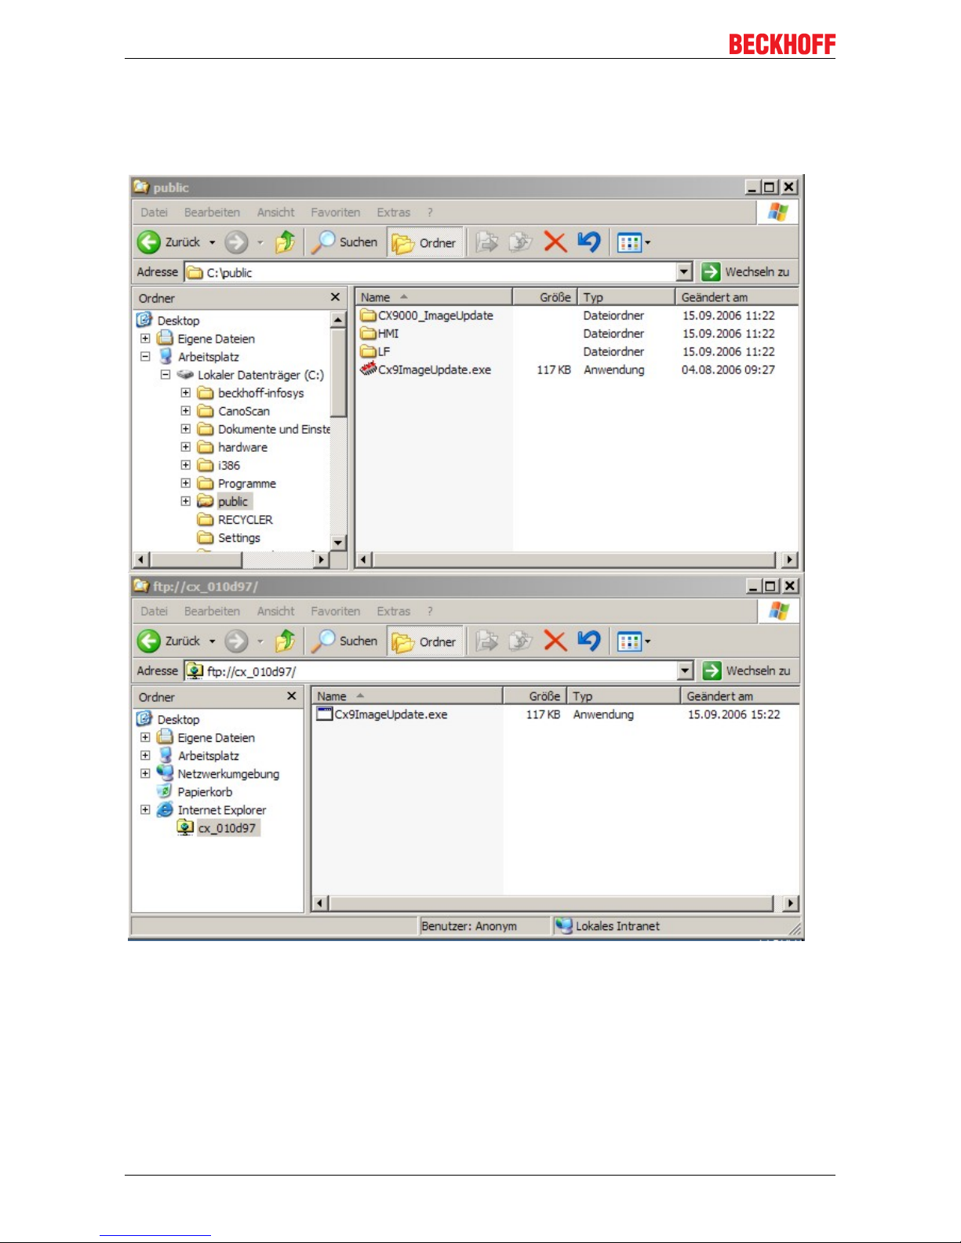Screen dimensions: 961x1243
Task: Open help ? menu in ftp window
Action: tap(430, 612)
